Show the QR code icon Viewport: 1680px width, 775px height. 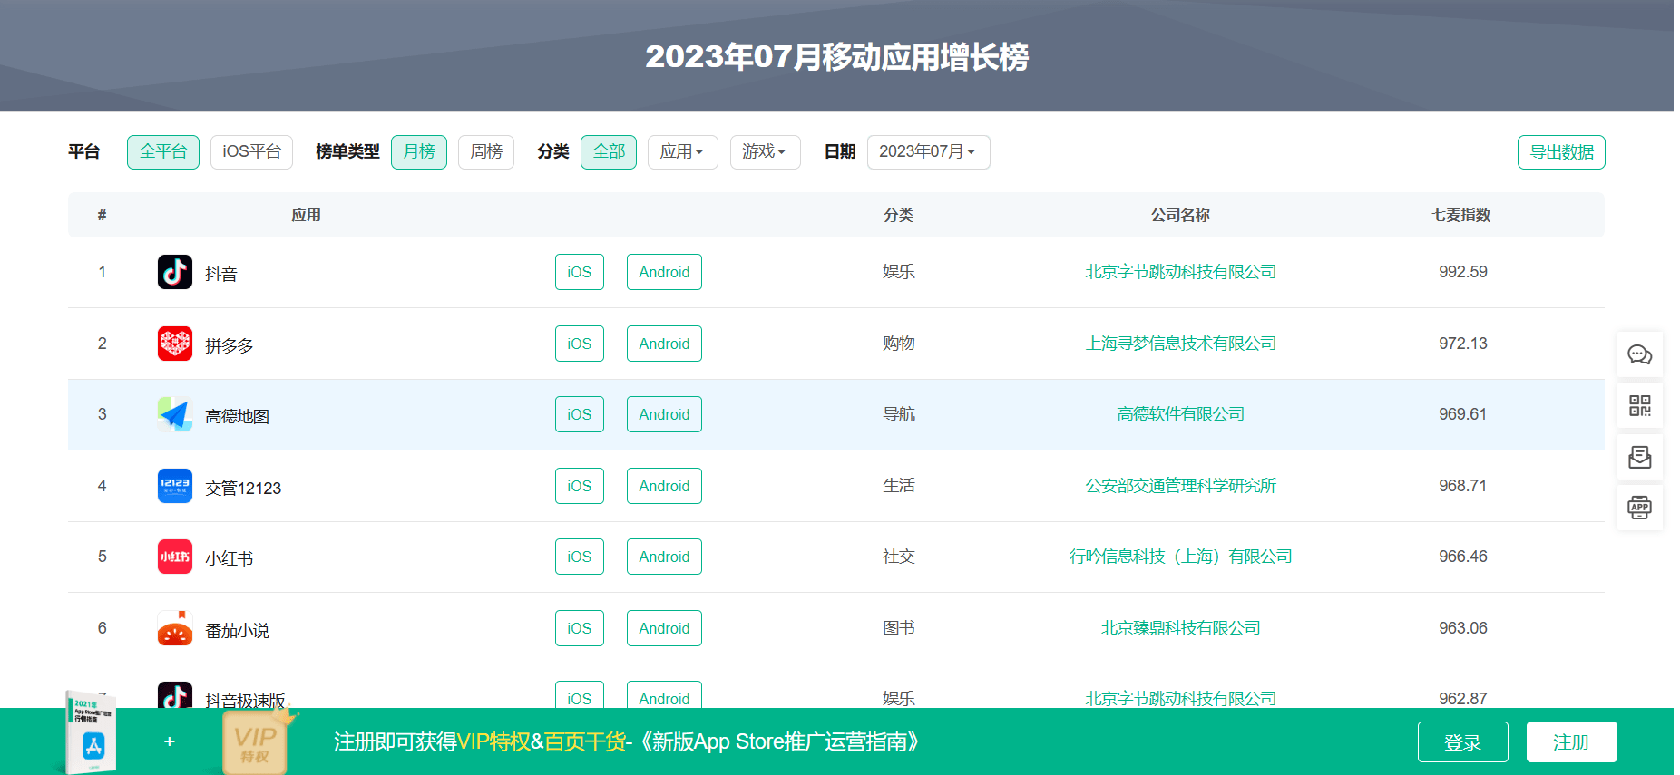click(x=1640, y=405)
